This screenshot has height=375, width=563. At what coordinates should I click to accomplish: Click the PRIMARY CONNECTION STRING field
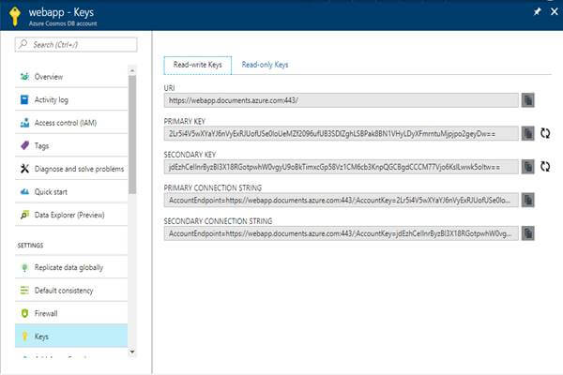pyautogui.click(x=342, y=200)
